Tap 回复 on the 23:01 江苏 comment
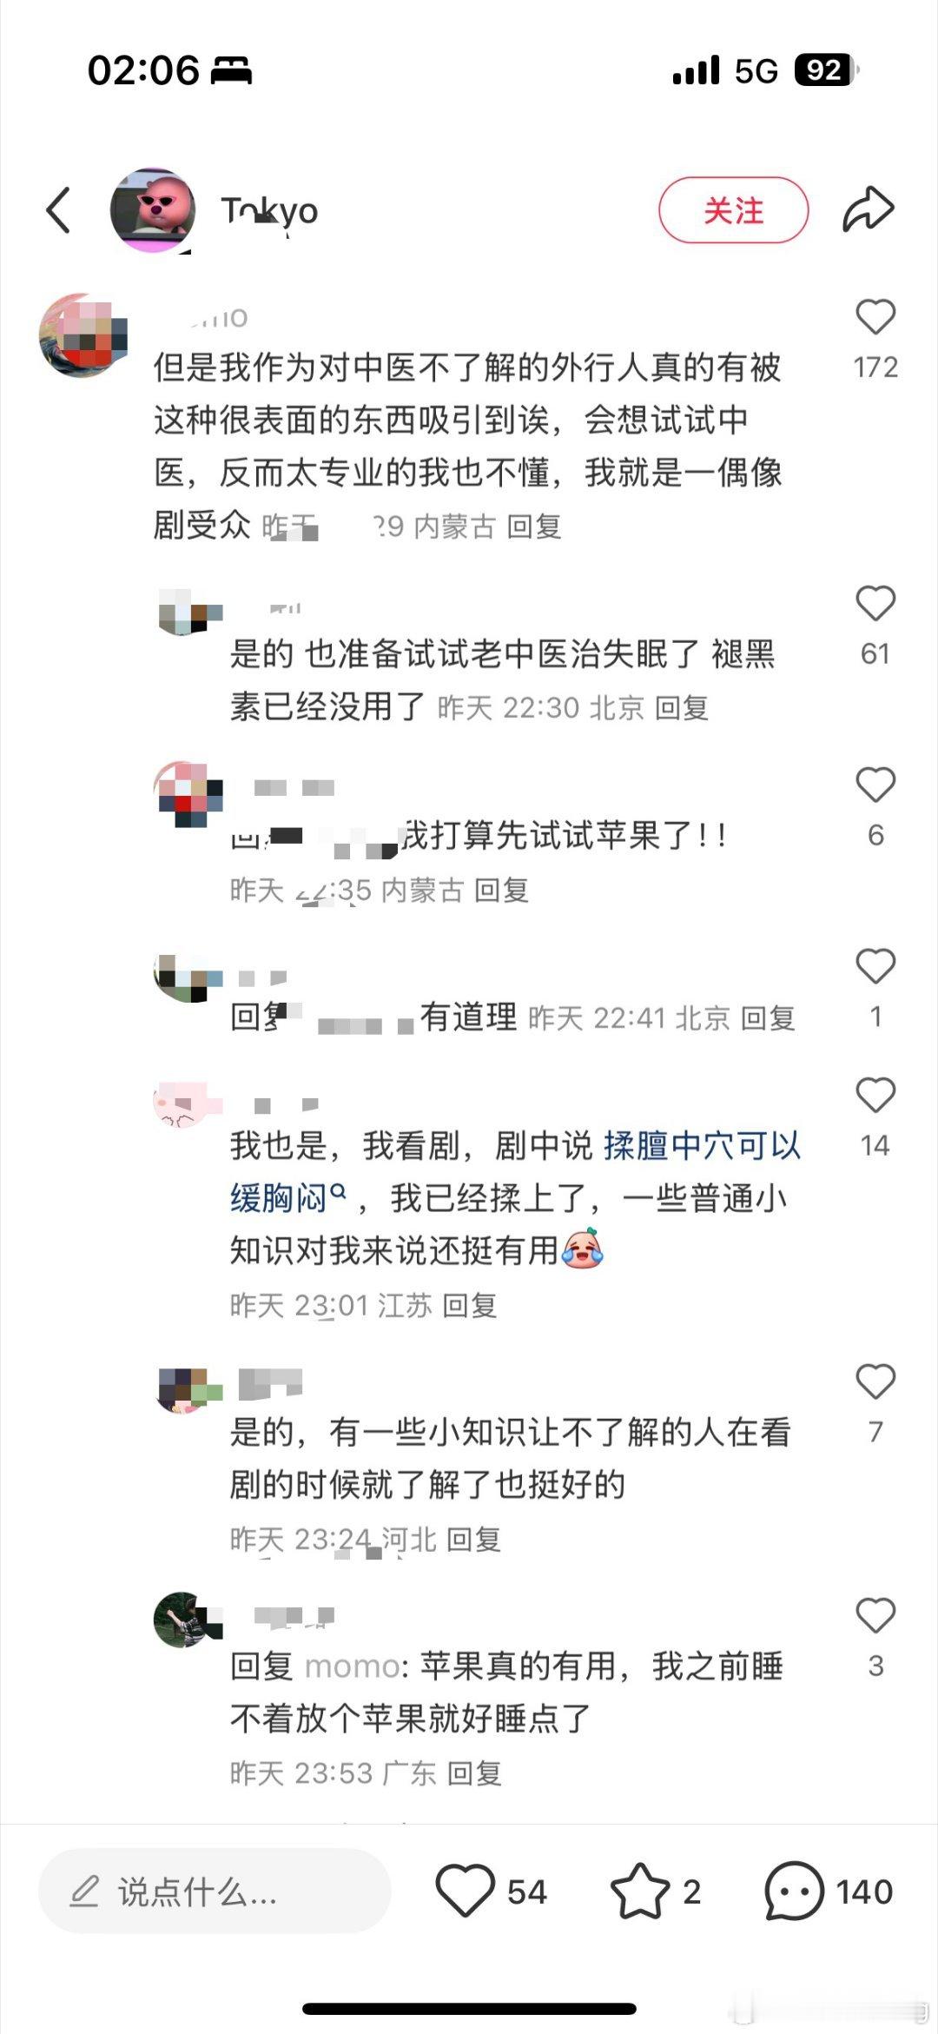Viewport: 938px width, 2034px height. tap(470, 1306)
